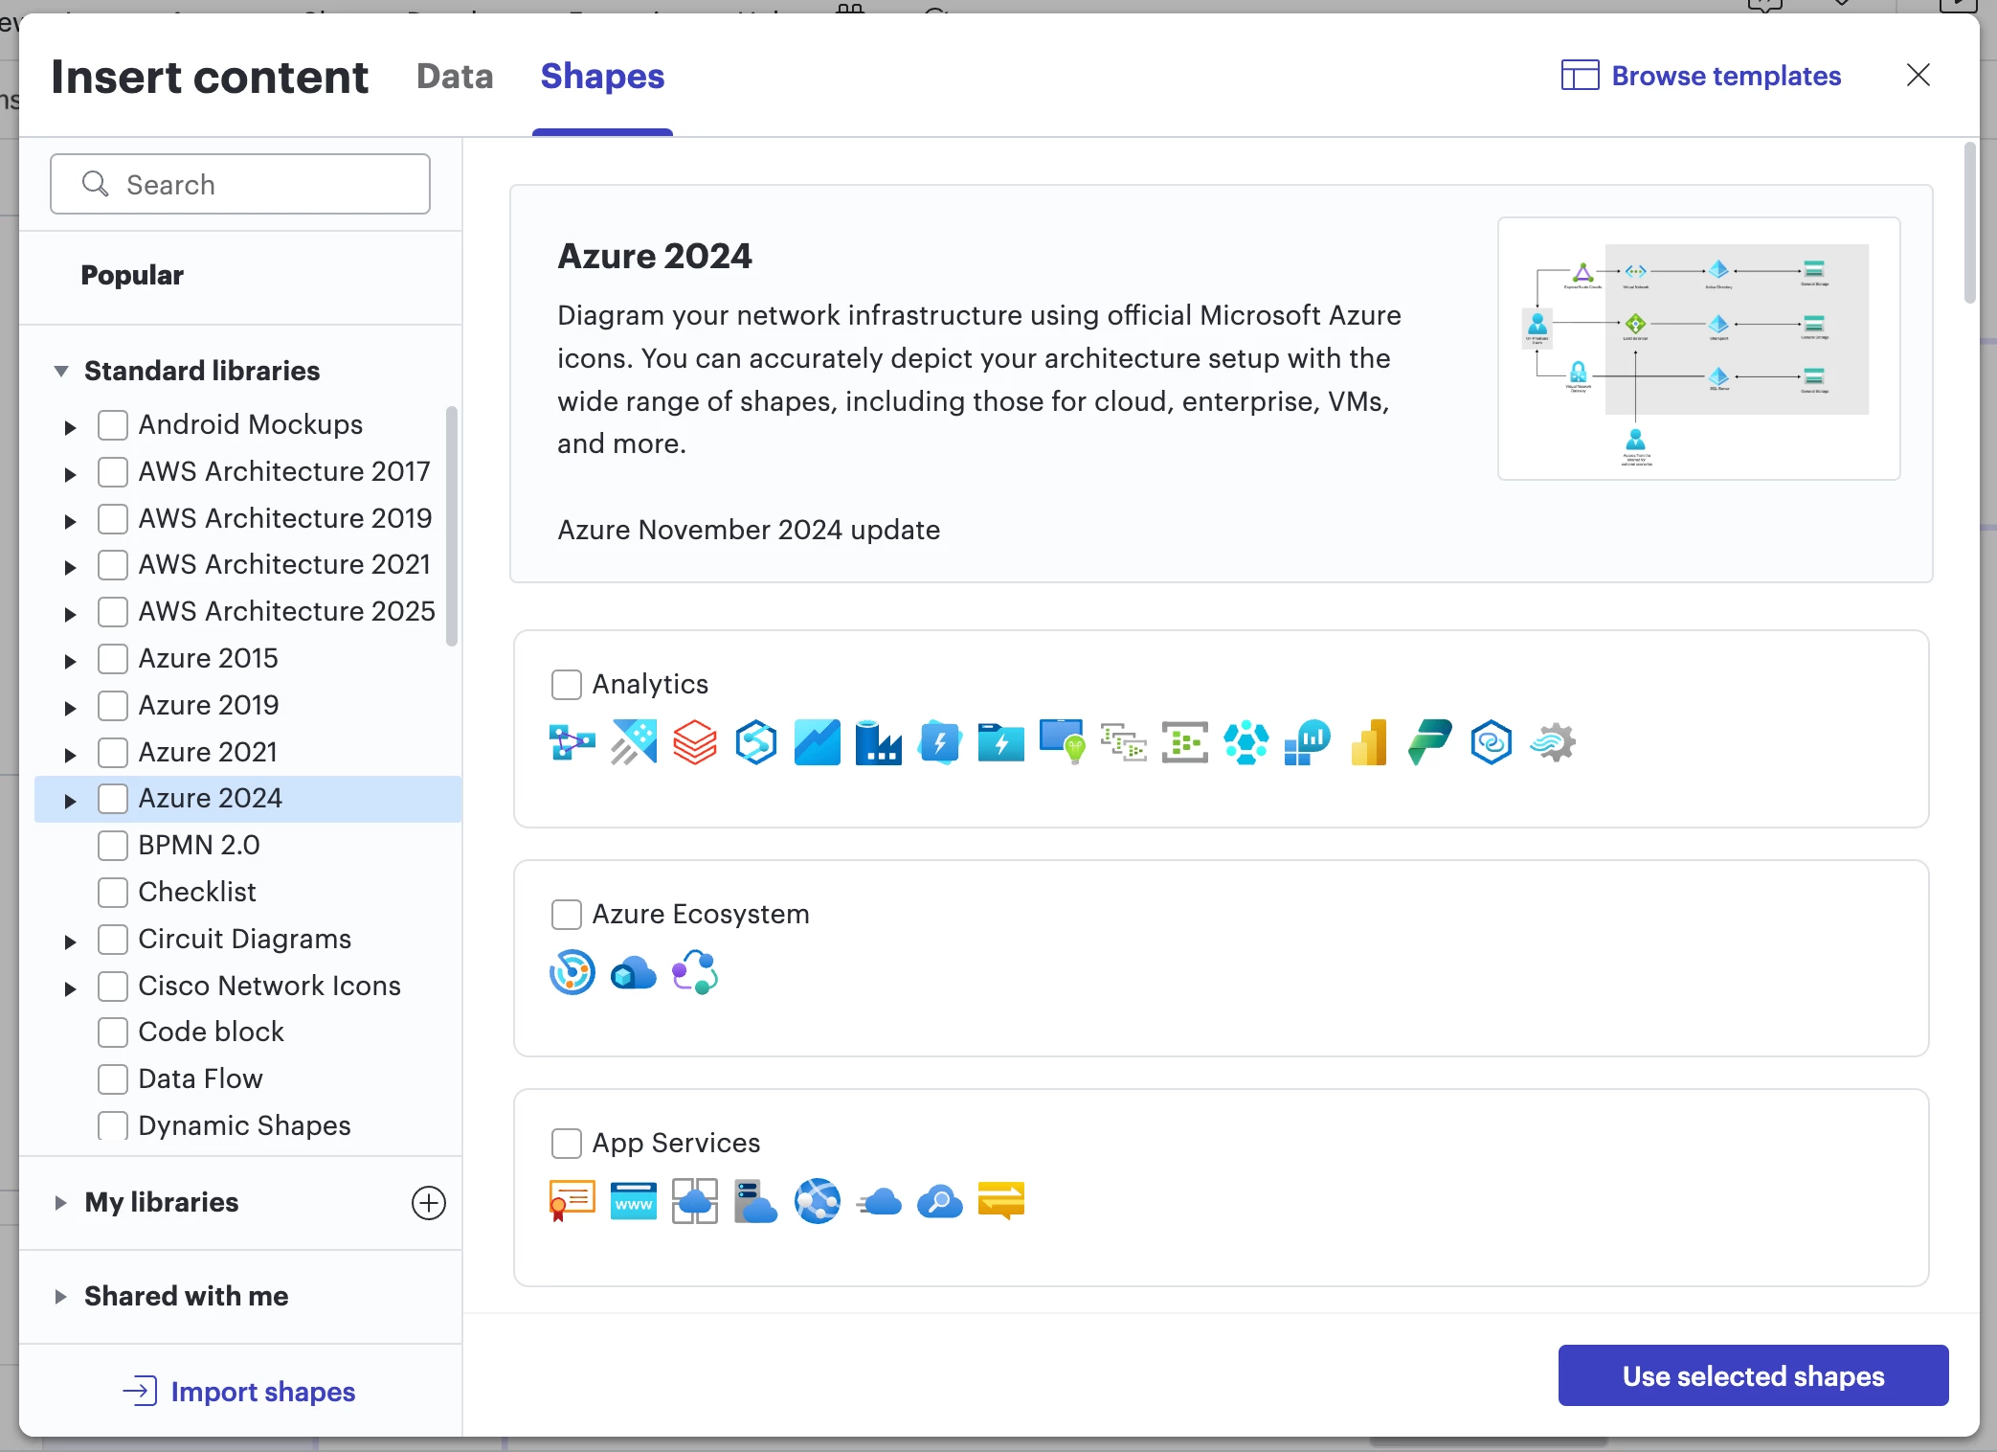Expand the Shared with me section
The height and width of the screenshot is (1452, 1997).
click(60, 1297)
